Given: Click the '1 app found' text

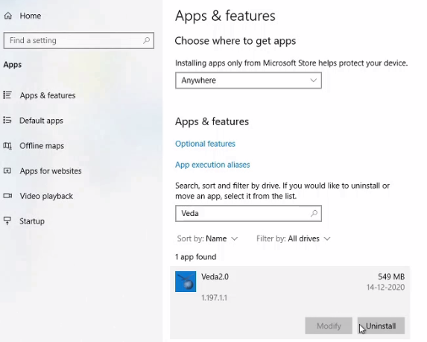Looking at the screenshot, I should (195, 257).
